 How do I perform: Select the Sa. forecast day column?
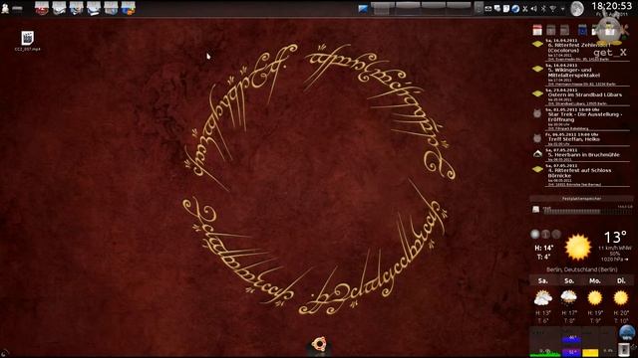click(542, 280)
